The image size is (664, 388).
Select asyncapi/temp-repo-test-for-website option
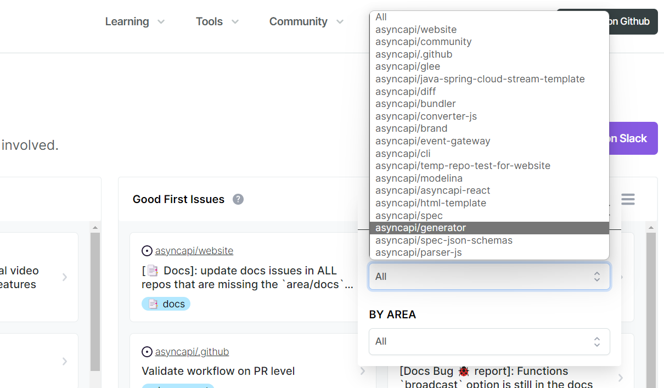(489, 166)
